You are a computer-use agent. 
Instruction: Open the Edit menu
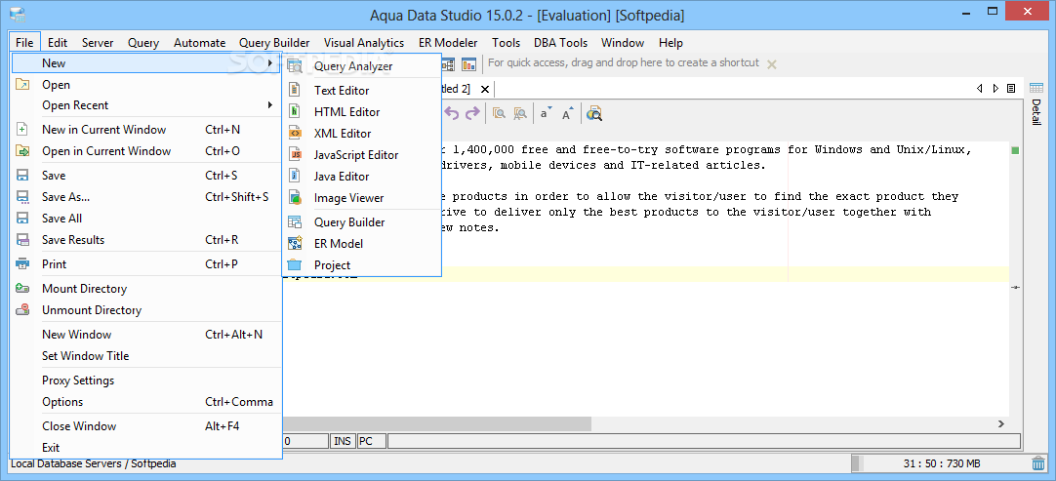pos(58,43)
